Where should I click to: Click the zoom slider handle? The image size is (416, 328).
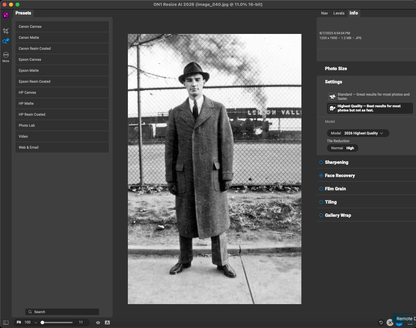tap(42, 323)
